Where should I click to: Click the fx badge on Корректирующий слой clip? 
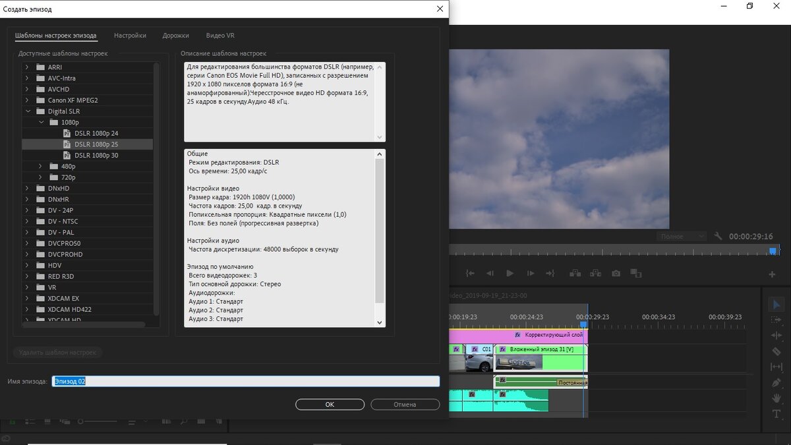pos(517,335)
